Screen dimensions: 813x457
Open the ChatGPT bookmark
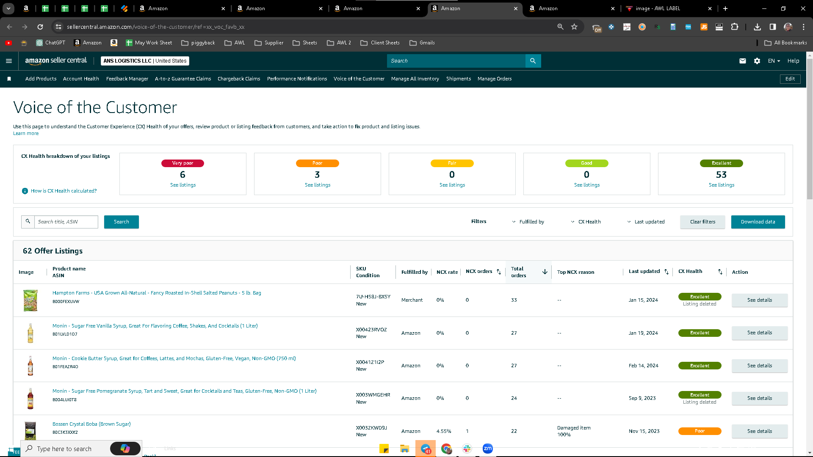tap(51, 43)
